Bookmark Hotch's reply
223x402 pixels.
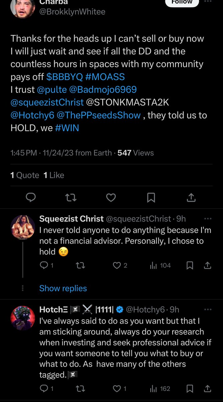click(190, 389)
